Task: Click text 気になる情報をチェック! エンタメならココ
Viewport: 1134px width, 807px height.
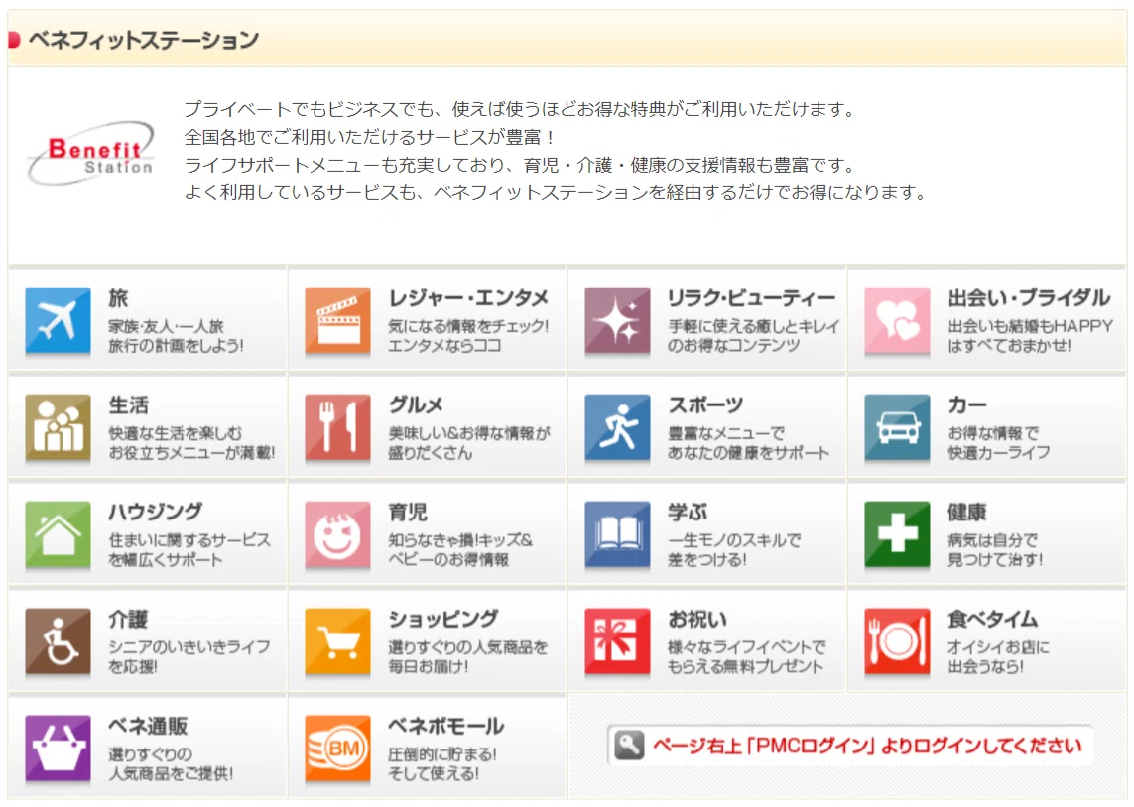Action: [x=468, y=336]
